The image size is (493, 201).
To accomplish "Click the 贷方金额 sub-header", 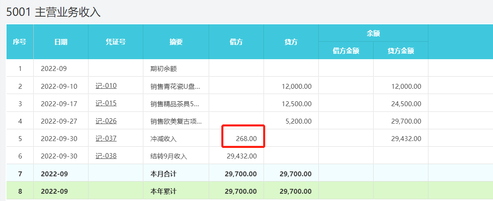I will tap(400, 51).
